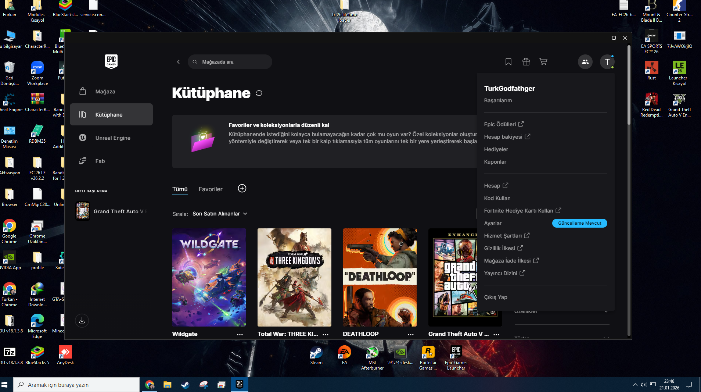
Task: Click Rockstar Games Launcher desktop icon
Action: [428, 358]
